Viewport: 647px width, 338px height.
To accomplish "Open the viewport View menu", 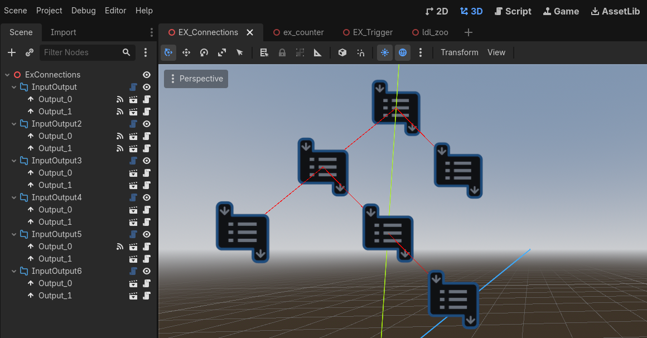I will pyautogui.click(x=496, y=52).
